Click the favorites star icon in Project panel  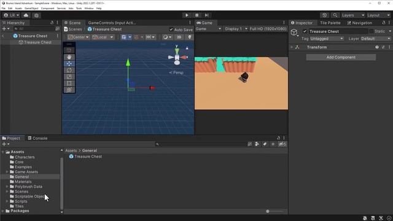point(273,144)
